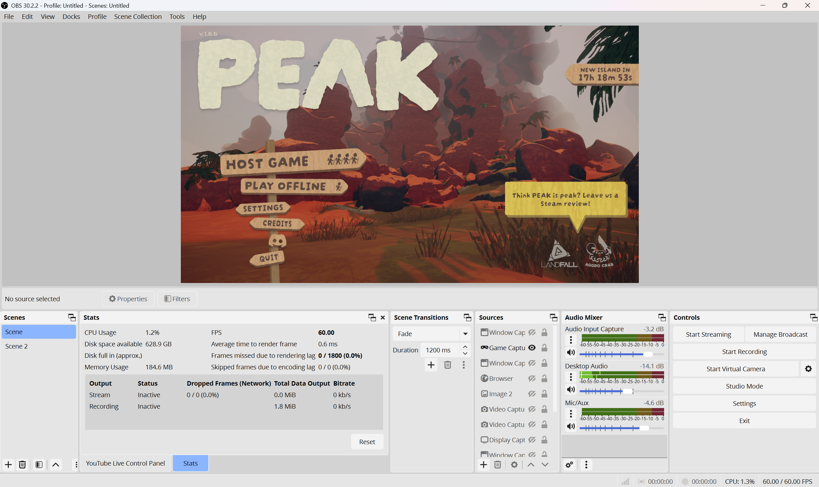The image size is (819, 487).
Task: Close the Stats dock
Action: [x=382, y=317]
